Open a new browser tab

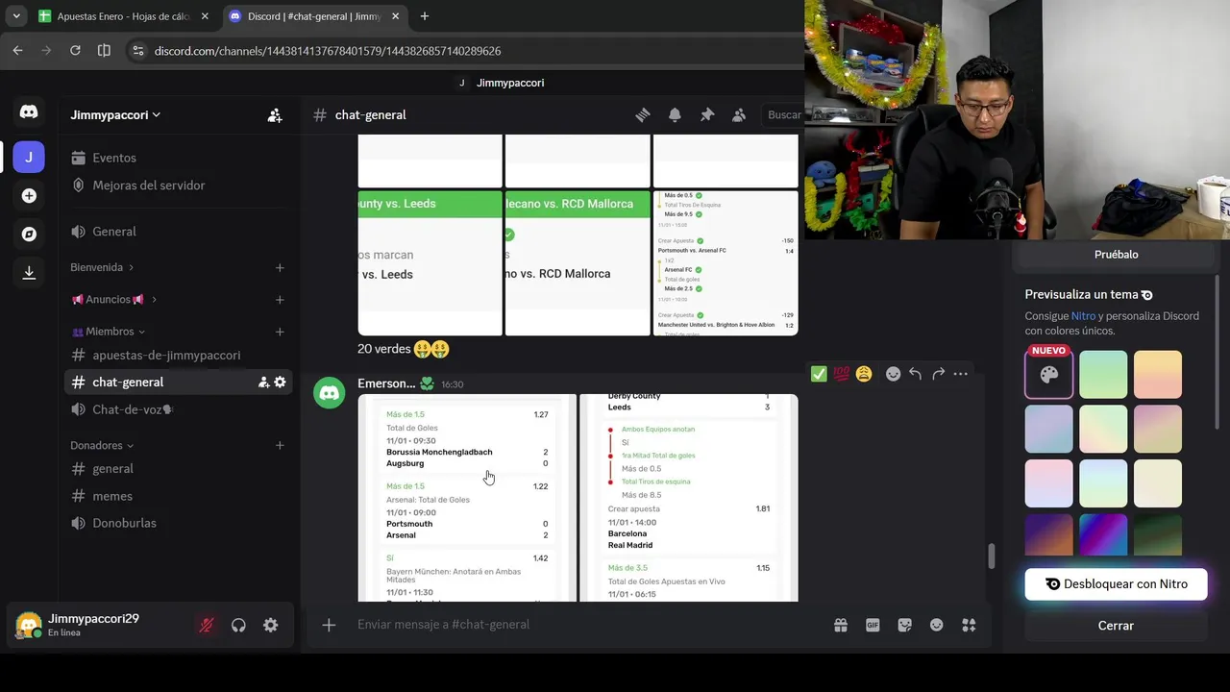(425, 16)
